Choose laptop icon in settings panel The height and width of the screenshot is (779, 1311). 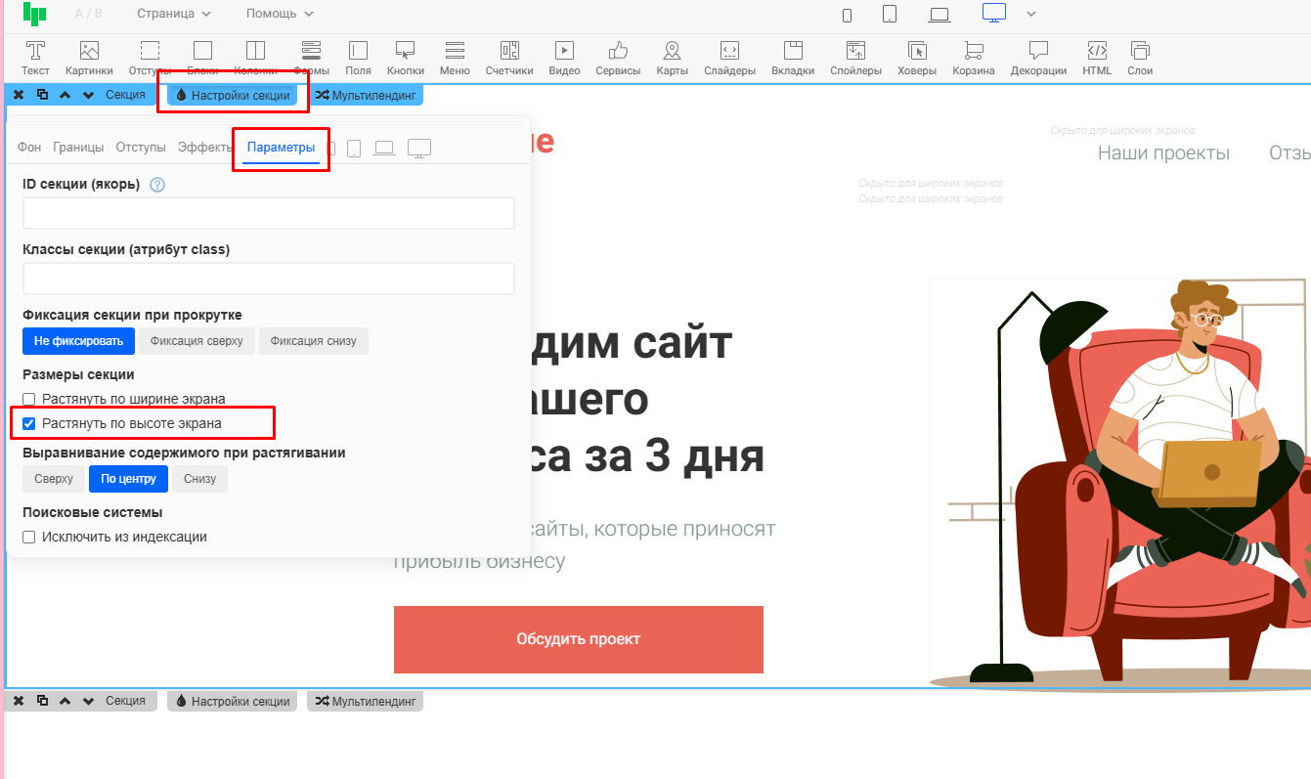click(x=385, y=149)
